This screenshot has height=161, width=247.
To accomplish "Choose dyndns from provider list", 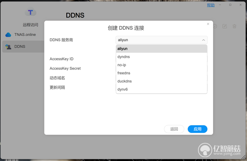I will tap(161, 57).
